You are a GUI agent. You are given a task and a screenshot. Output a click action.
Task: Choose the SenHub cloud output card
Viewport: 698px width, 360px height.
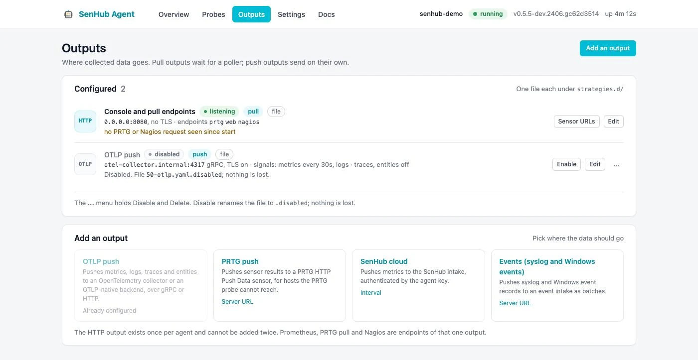point(418,285)
